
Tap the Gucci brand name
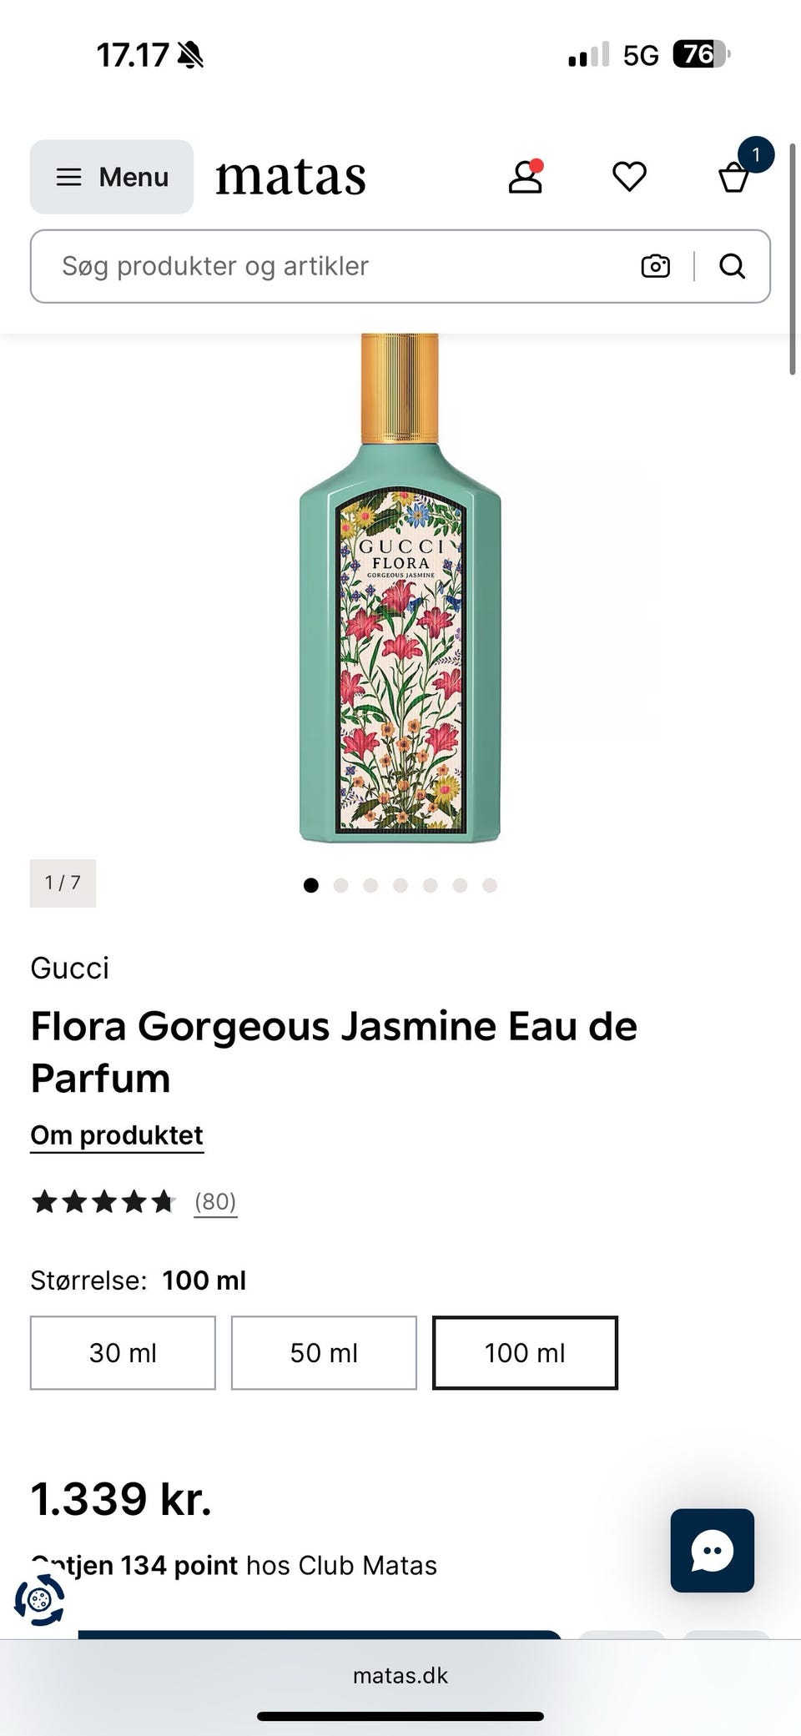tap(70, 968)
